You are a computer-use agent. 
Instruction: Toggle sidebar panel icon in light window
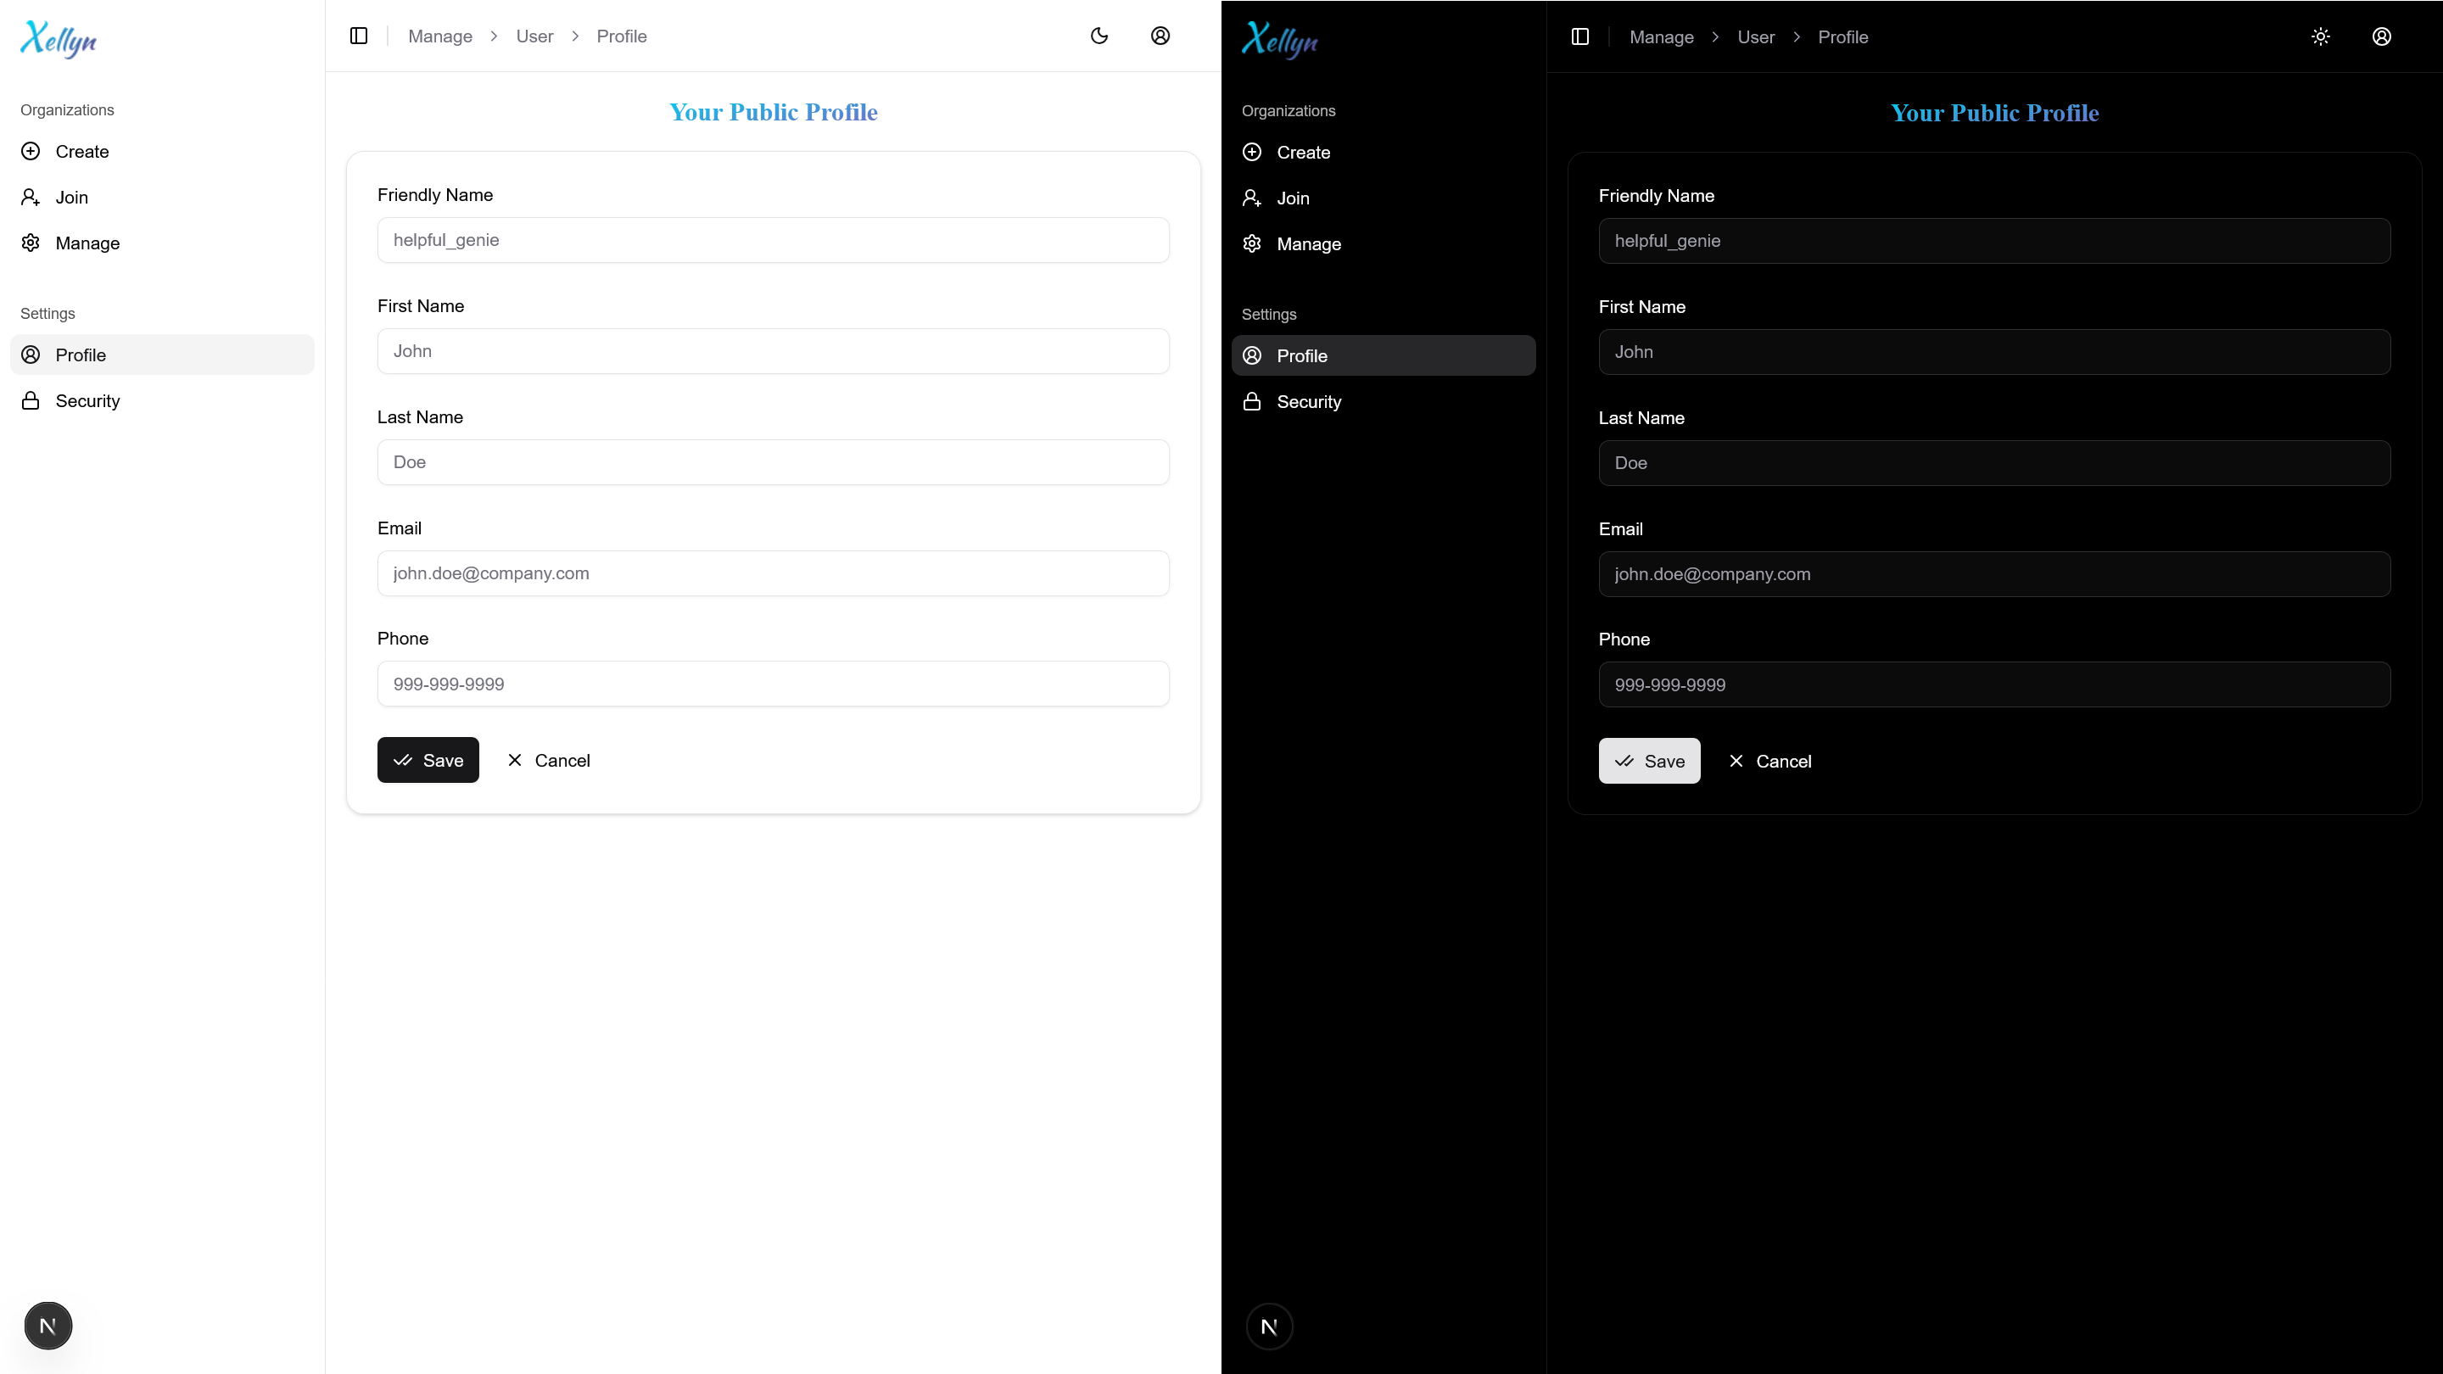[x=359, y=36]
